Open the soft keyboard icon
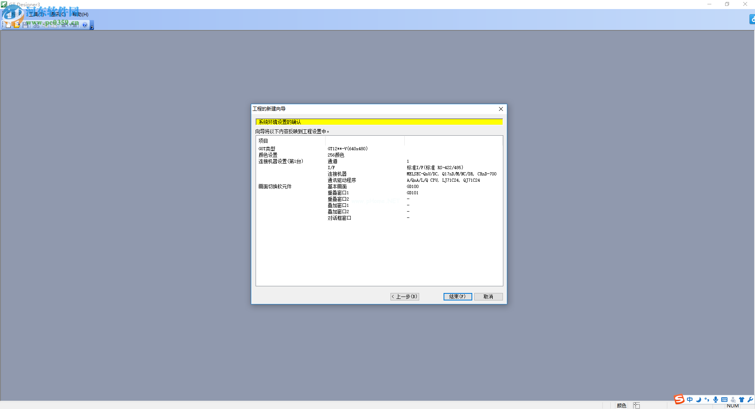This screenshot has width=755, height=409. point(724,400)
